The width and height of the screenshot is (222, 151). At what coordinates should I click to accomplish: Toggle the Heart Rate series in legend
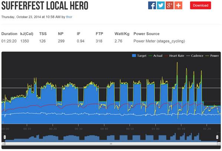click(175, 56)
